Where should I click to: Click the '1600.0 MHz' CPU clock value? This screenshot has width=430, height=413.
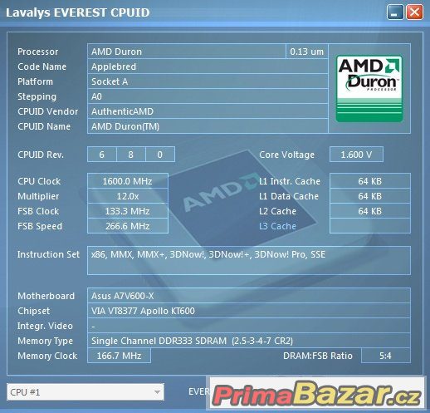coord(128,181)
